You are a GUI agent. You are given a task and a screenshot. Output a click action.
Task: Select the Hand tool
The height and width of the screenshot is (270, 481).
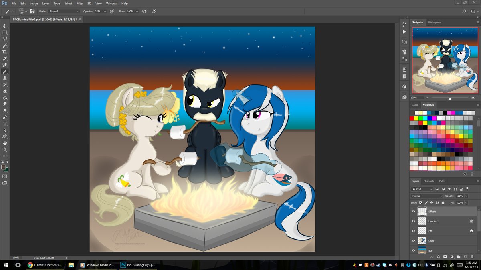tap(5, 143)
